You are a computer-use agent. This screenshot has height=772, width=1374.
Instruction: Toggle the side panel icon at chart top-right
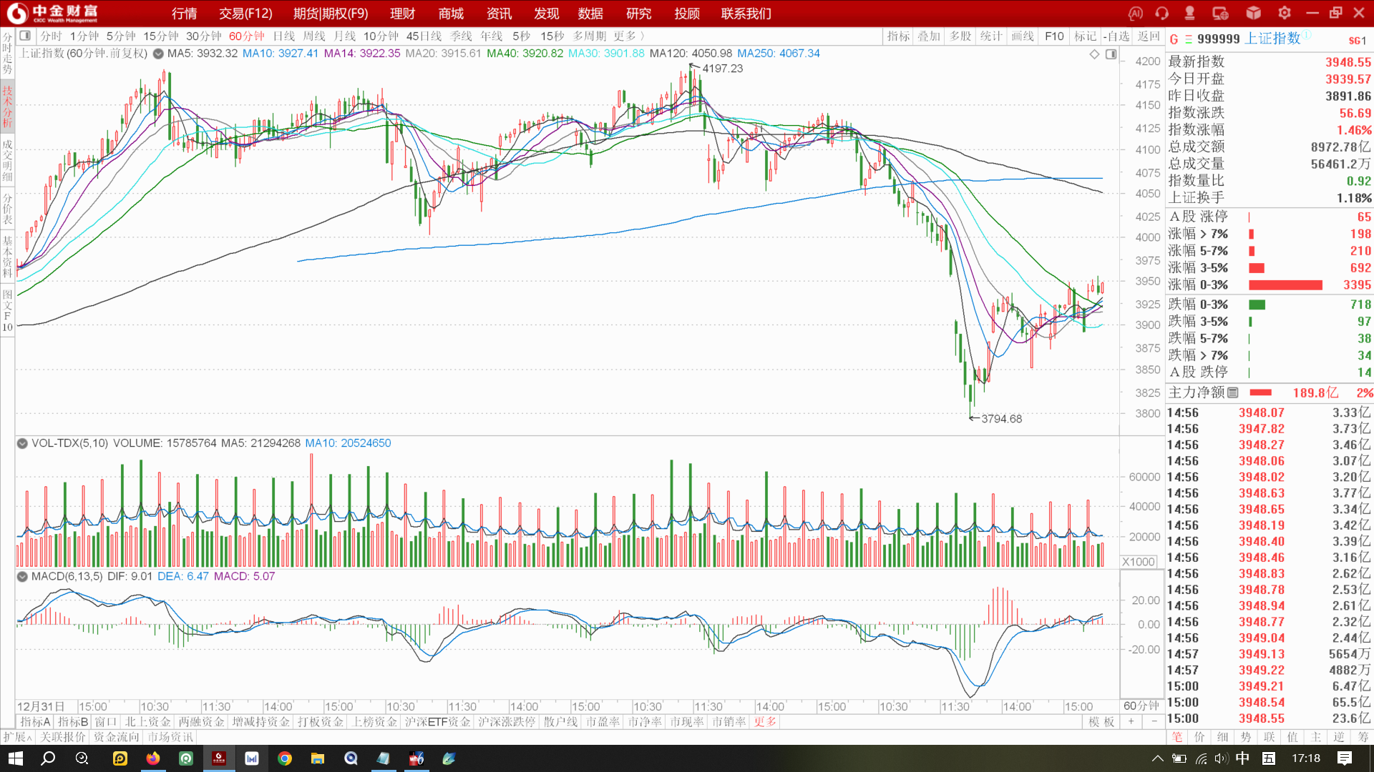pyautogui.click(x=1111, y=54)
